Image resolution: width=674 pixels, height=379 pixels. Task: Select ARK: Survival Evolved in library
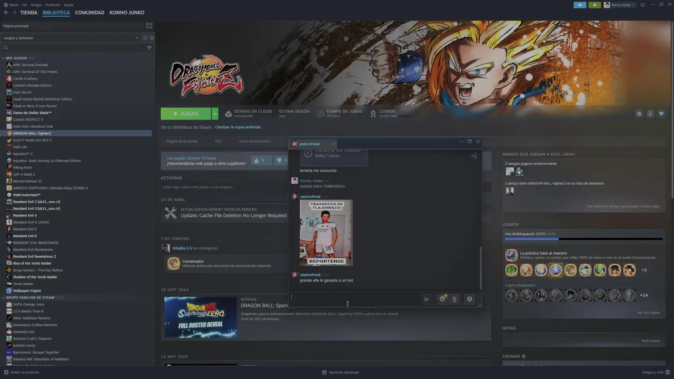point(30,65)
